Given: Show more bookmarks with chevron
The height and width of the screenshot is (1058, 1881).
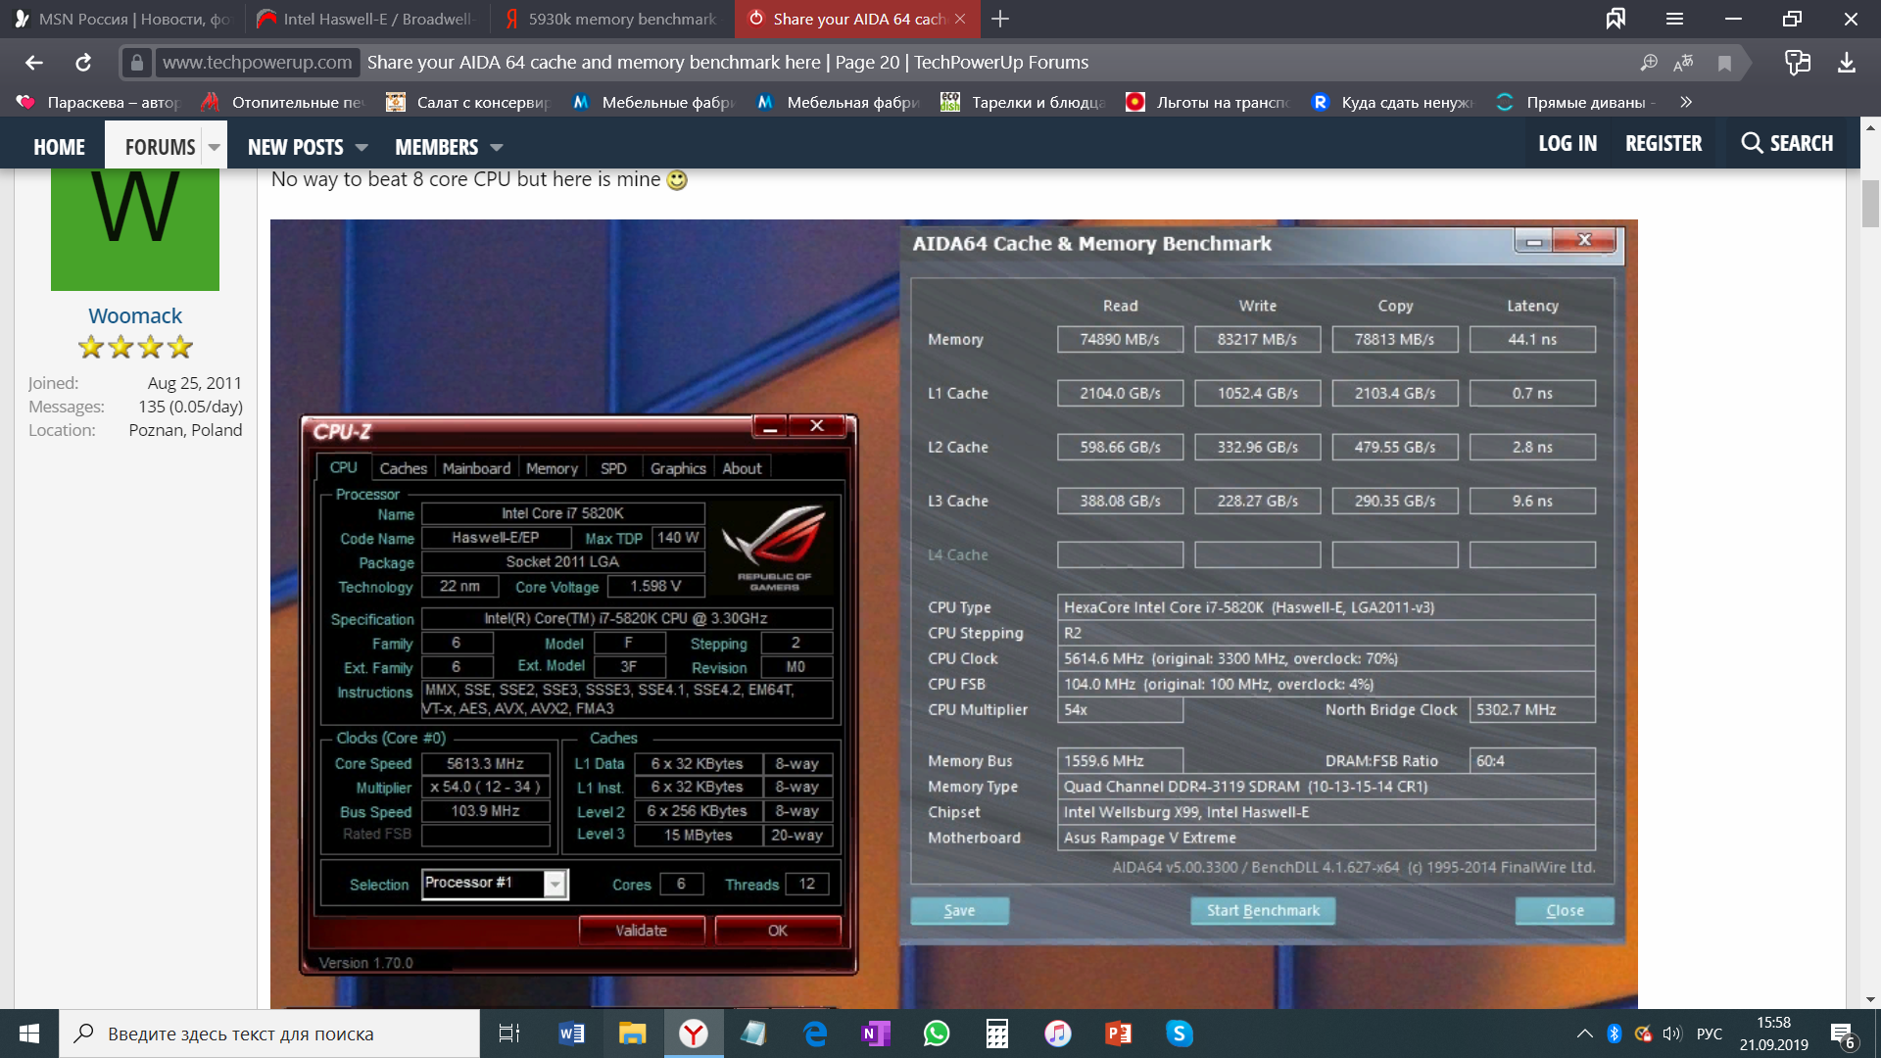Looking at the screenshot, I should tap(1685, 102).
